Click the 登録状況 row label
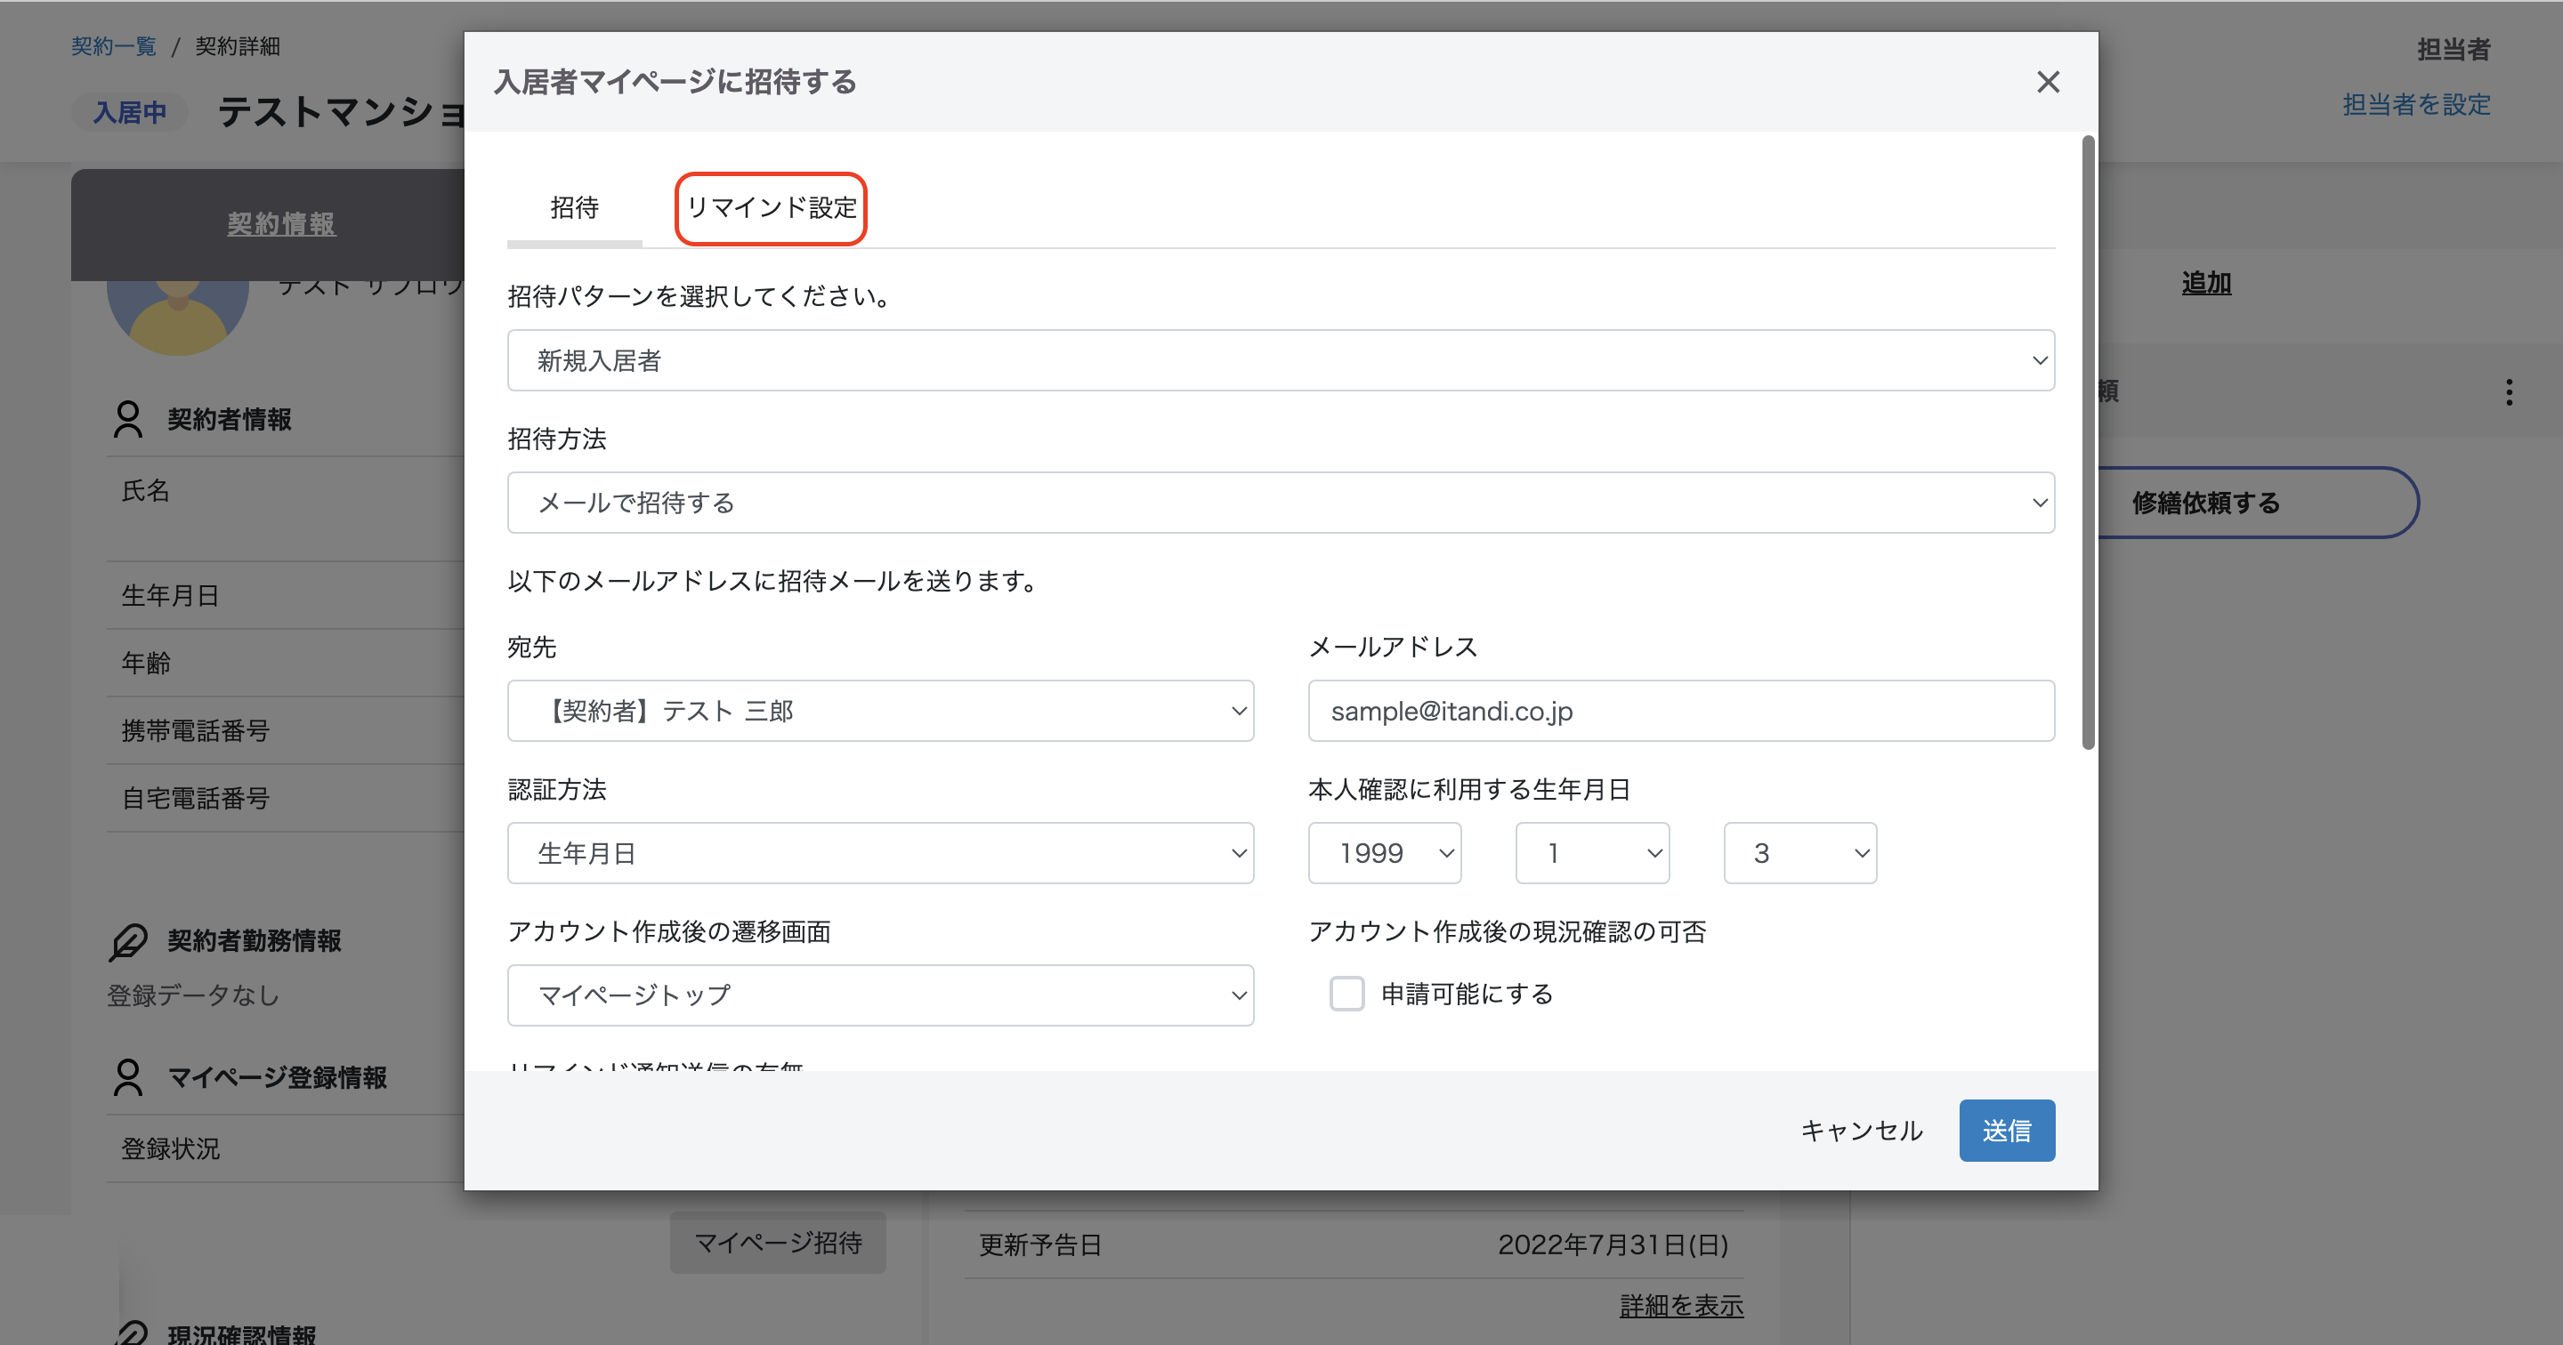This screenshot has height=1345, width=2563. pyautogui.click(x=170, y=1148)
